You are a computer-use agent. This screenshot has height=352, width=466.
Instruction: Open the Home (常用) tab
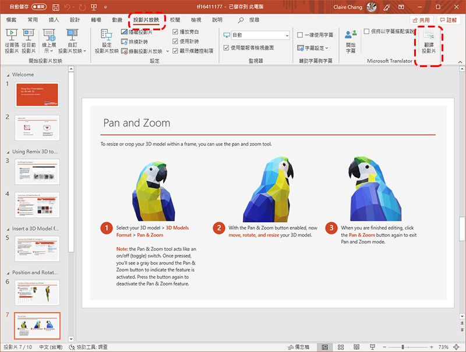coord(33,20)
